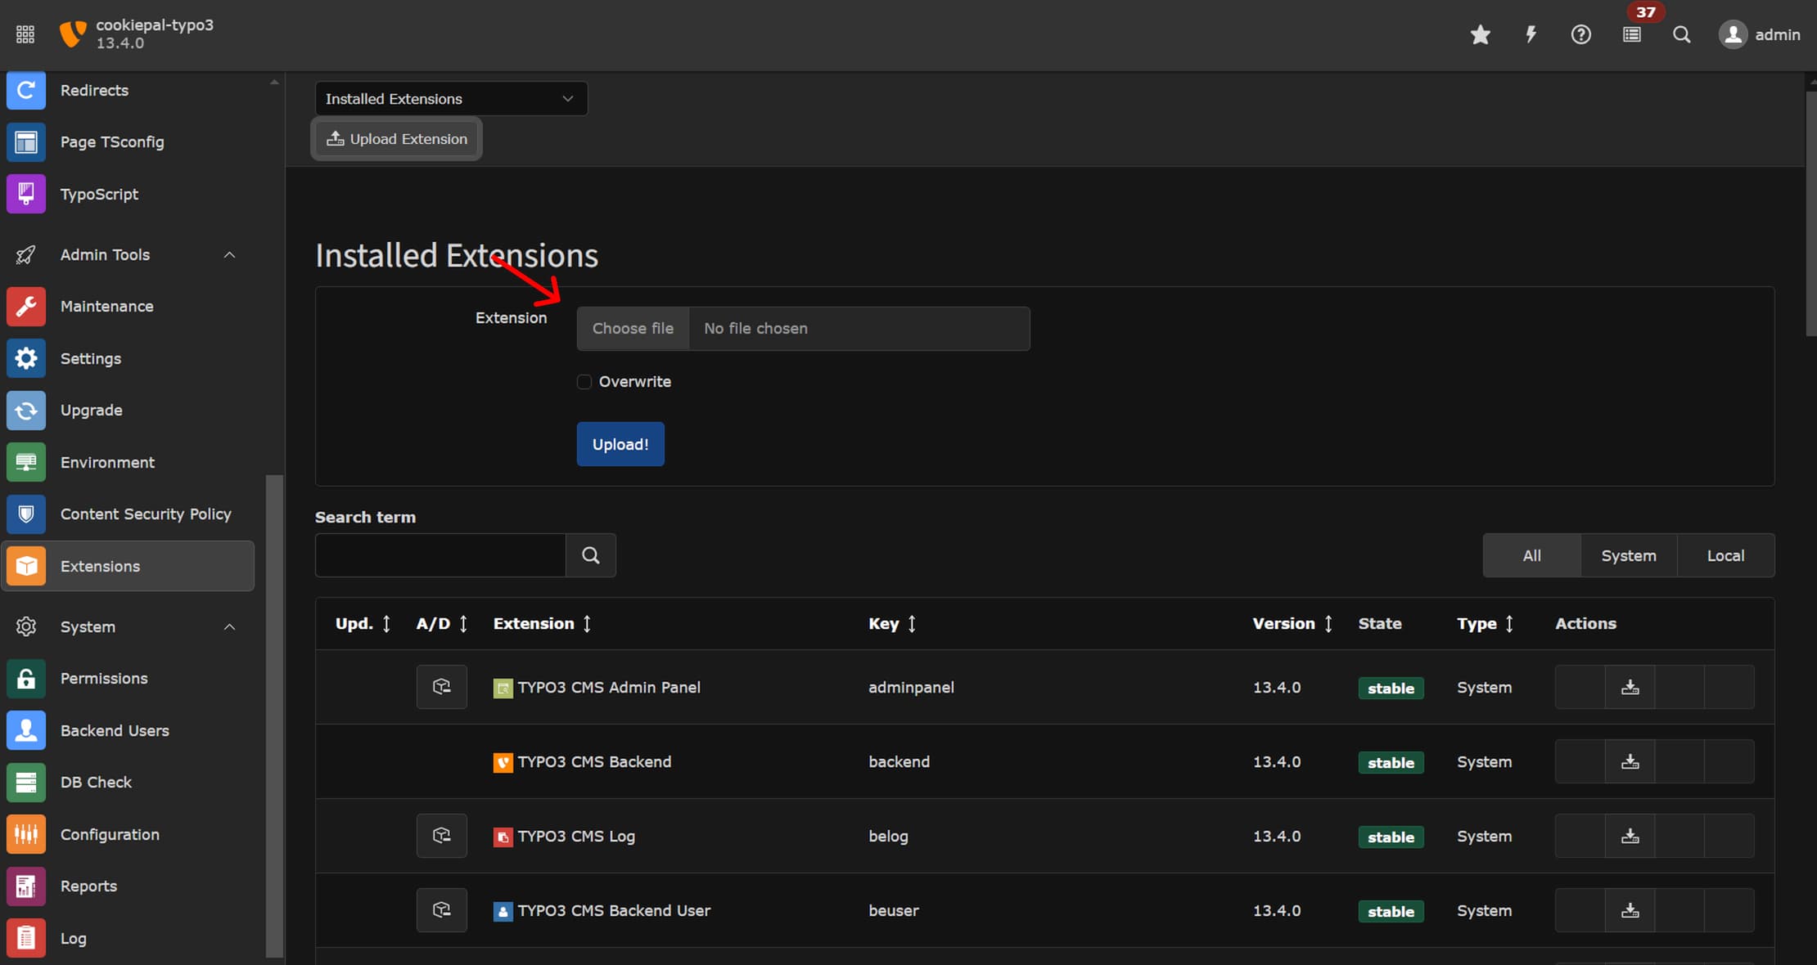The width and height of the screenshot is (1817, 965).
Task: Enable the Overwrite checkbox
Action: [x=584, y=381]
